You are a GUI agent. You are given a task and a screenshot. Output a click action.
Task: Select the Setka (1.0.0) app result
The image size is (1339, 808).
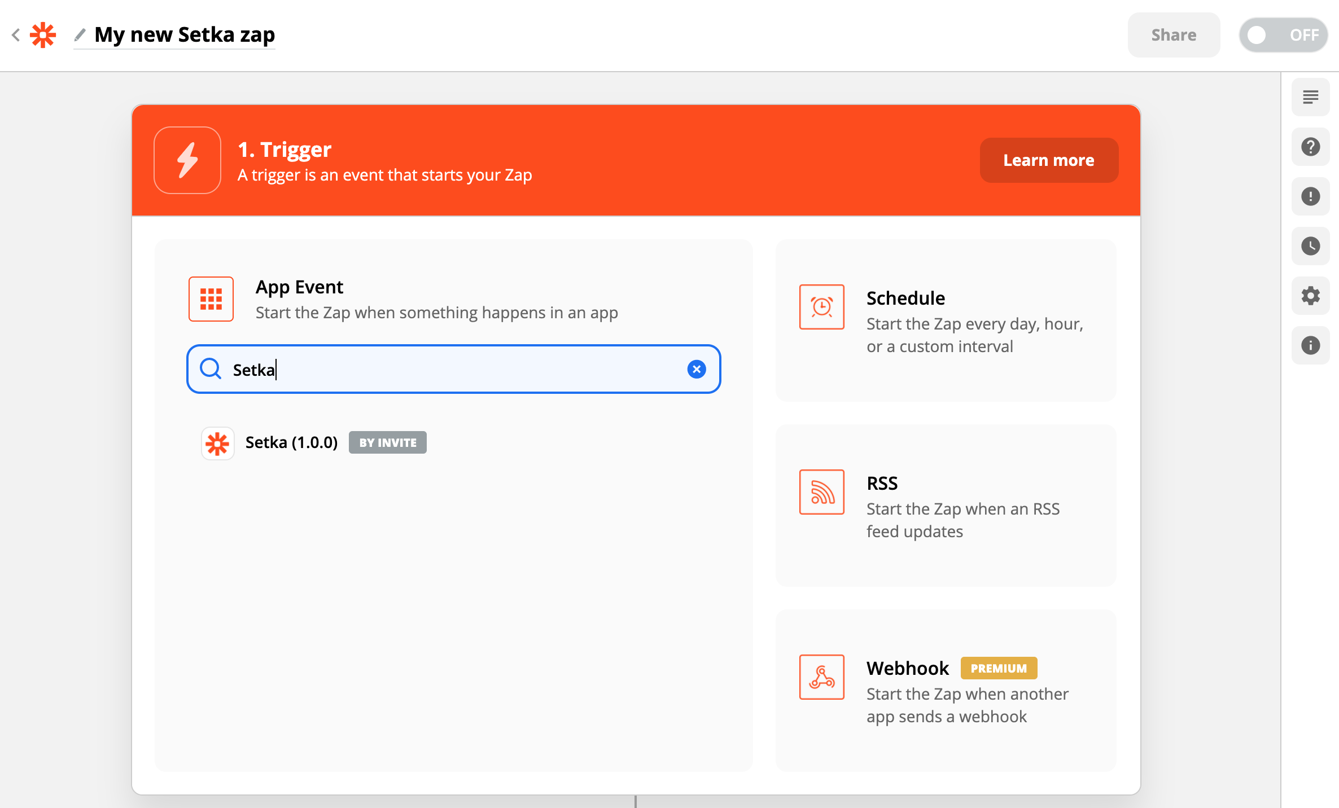coord(314,443)
